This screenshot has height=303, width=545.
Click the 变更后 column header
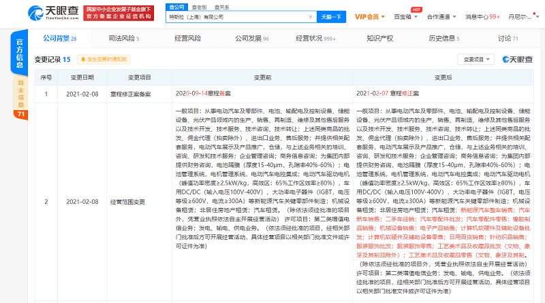pyautogui.click(x=443, y=77)
